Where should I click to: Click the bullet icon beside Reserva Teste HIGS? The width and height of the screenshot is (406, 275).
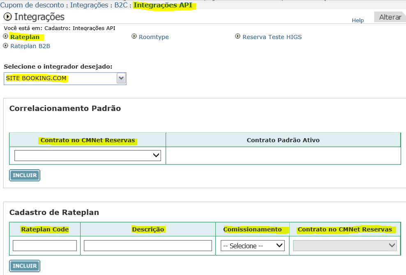coord(238,37)
